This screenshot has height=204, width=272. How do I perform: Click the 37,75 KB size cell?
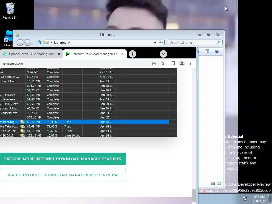coord(33,90)
